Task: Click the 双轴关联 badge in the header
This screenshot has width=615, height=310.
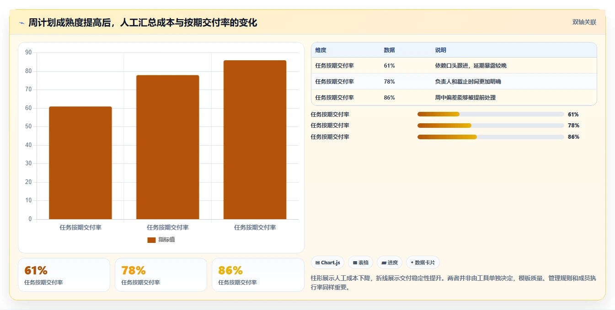Action: 584,22
